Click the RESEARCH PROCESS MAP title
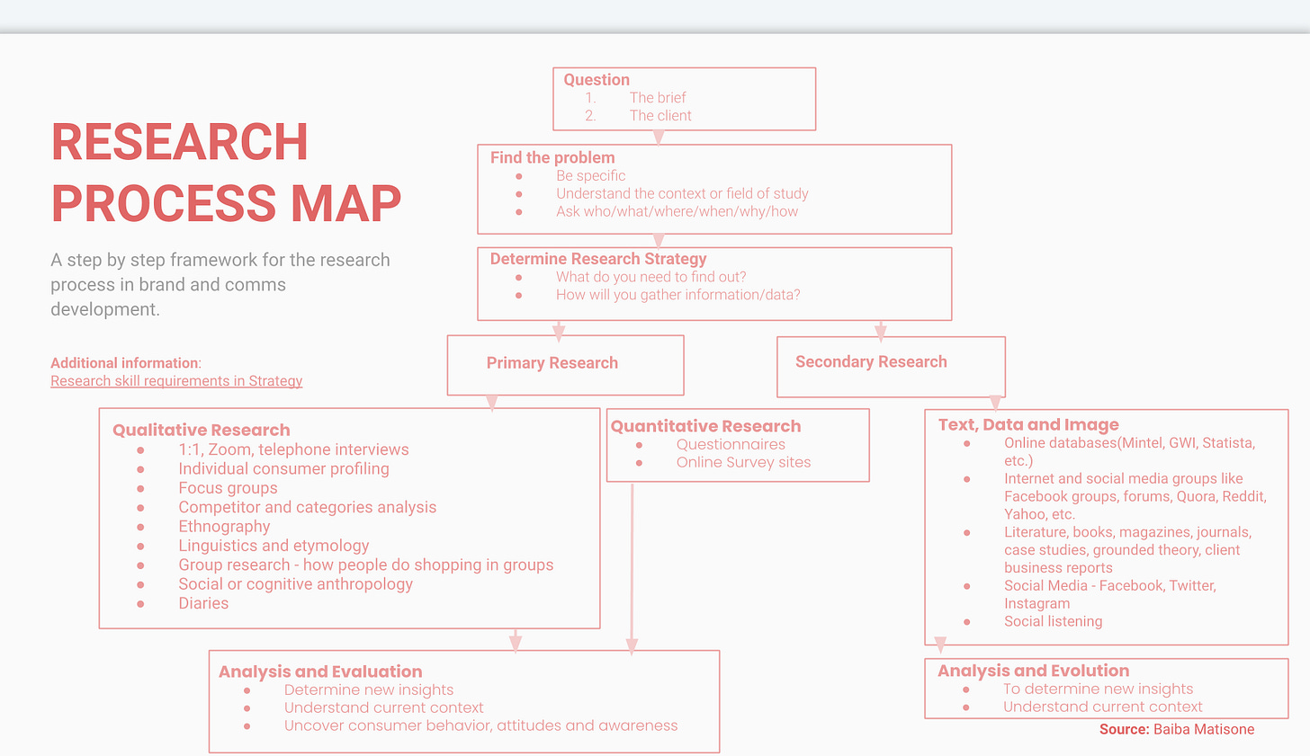Screen dimensions: 1310x756 [226, 173]
